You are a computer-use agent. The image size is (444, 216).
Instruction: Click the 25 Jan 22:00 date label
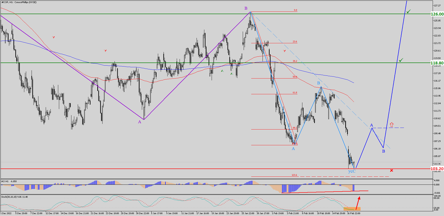click(247, 213)
